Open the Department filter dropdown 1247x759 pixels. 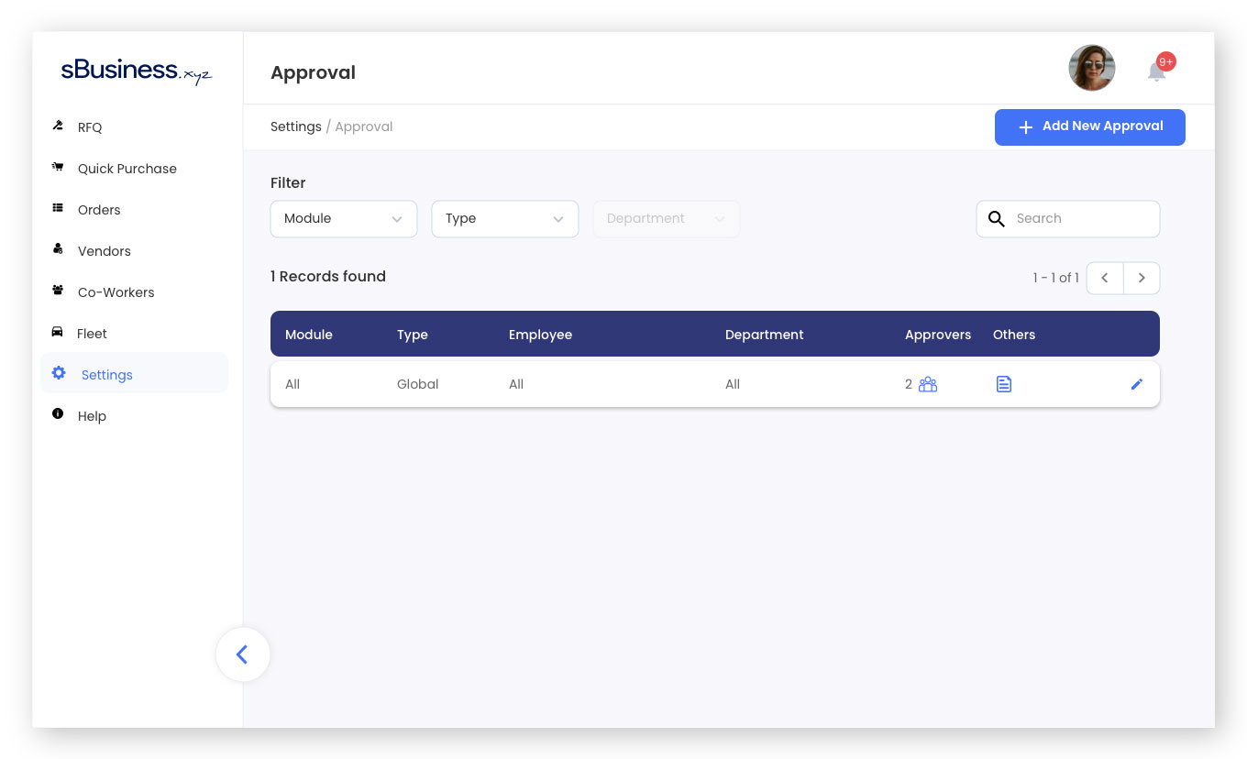(666, 219)
